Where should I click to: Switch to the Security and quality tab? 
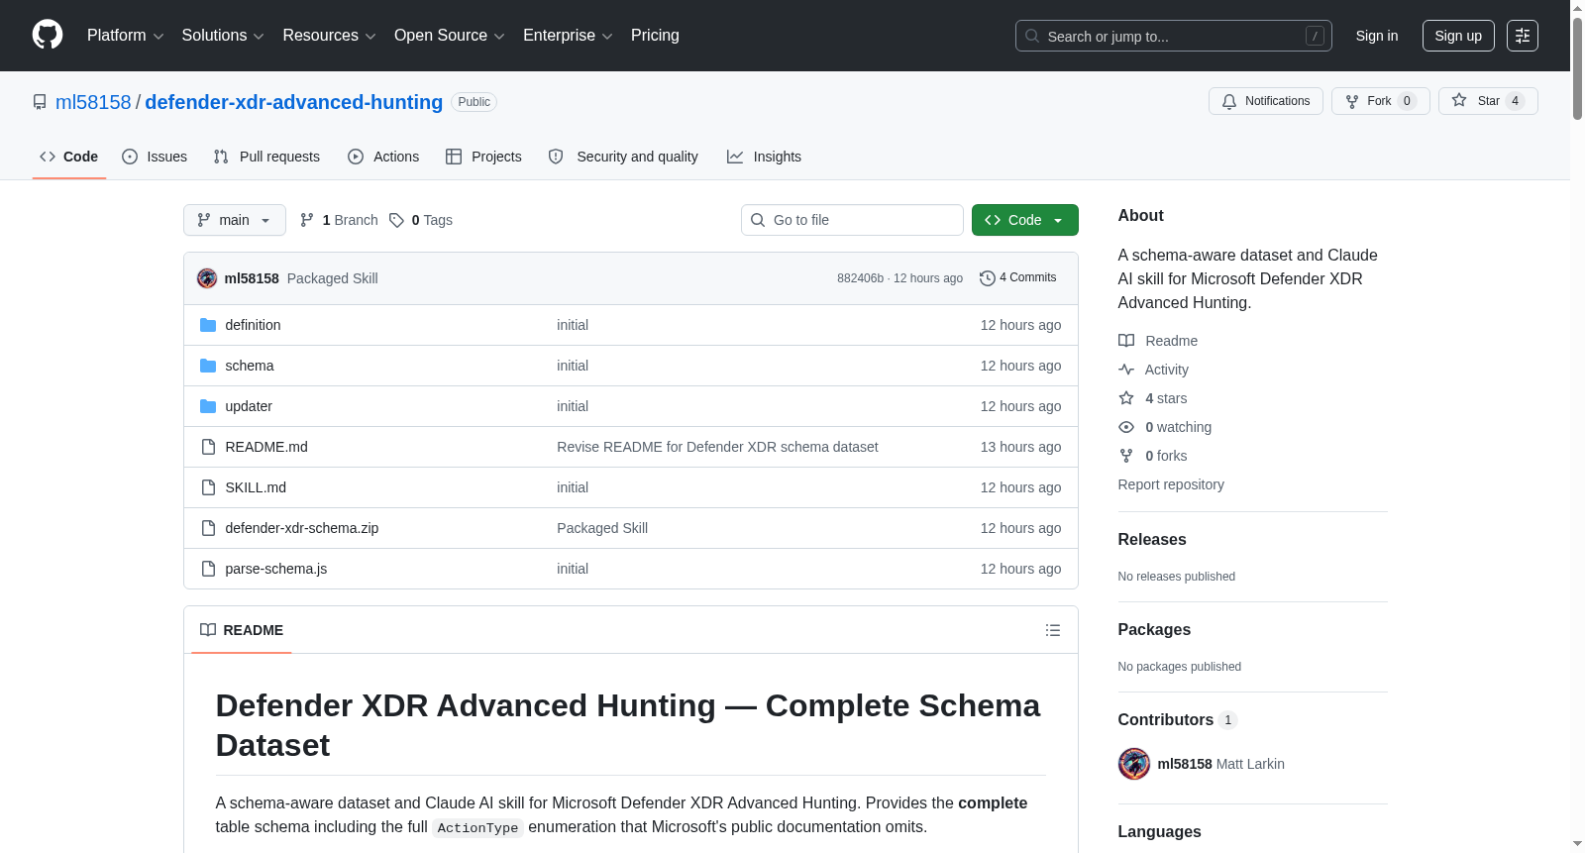click(x=623, y=157)
